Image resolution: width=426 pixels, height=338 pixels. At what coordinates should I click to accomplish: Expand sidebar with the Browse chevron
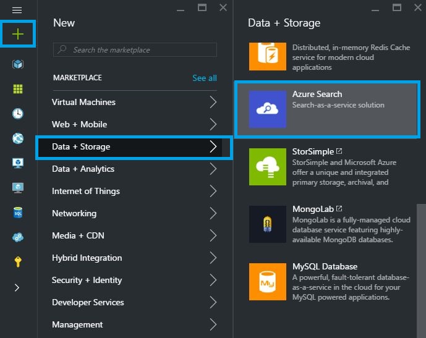pos(17,287)
